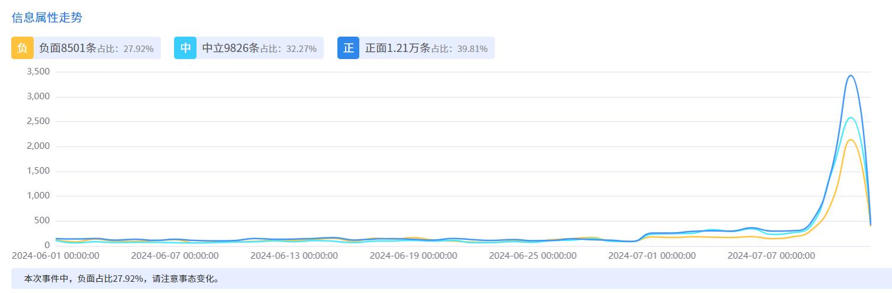Click the yellow 负 legend icon
The image size is (892, 293).
tap(22, 48)
